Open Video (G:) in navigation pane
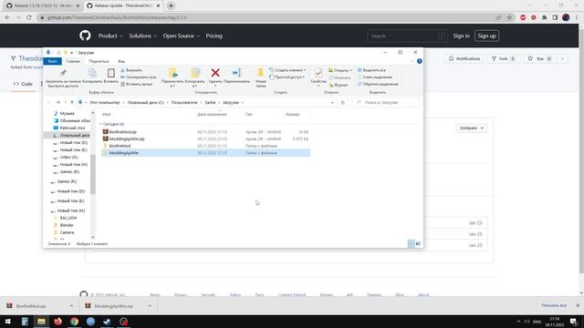584x328 pixels. click(69, 158)
